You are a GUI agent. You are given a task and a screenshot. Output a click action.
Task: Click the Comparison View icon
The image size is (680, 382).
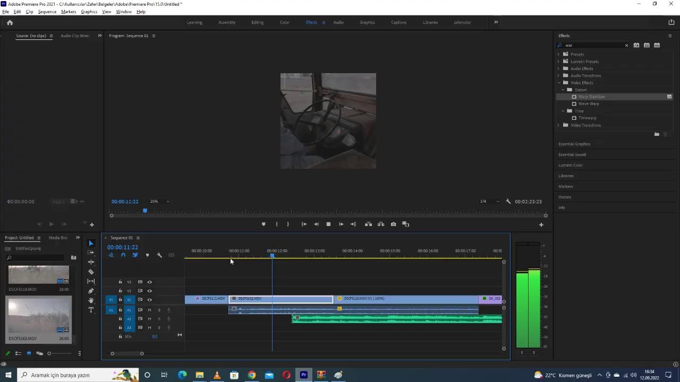[406, 224]
